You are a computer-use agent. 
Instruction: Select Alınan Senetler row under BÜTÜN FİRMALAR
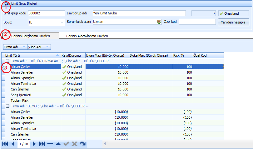point(114,72)
